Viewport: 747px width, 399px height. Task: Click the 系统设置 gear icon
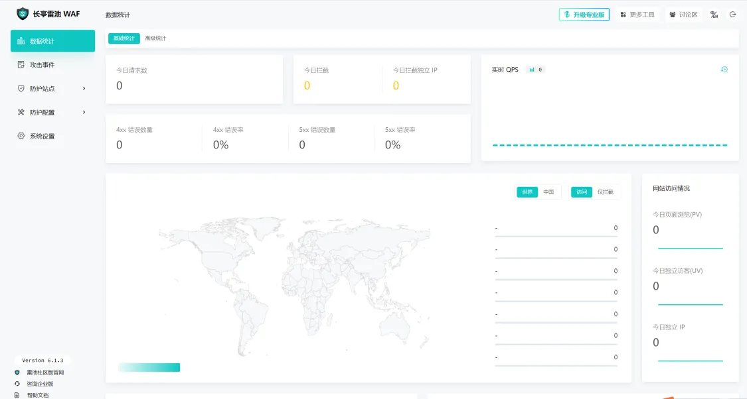click(x=21, y=136)
